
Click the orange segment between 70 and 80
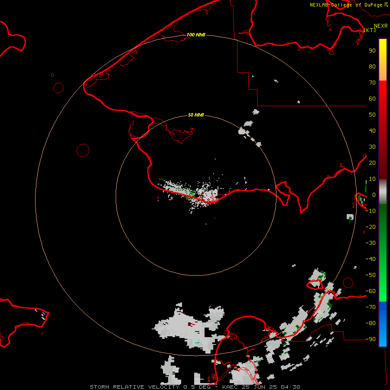click(383, 74)
